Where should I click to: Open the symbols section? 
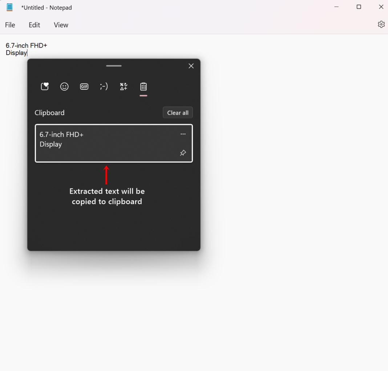coord(123,86)
